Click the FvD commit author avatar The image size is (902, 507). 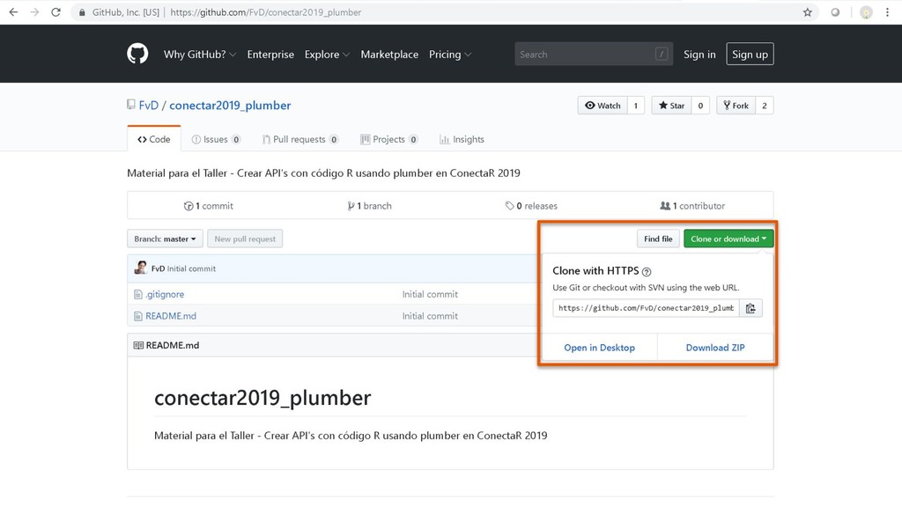[140, 268]
